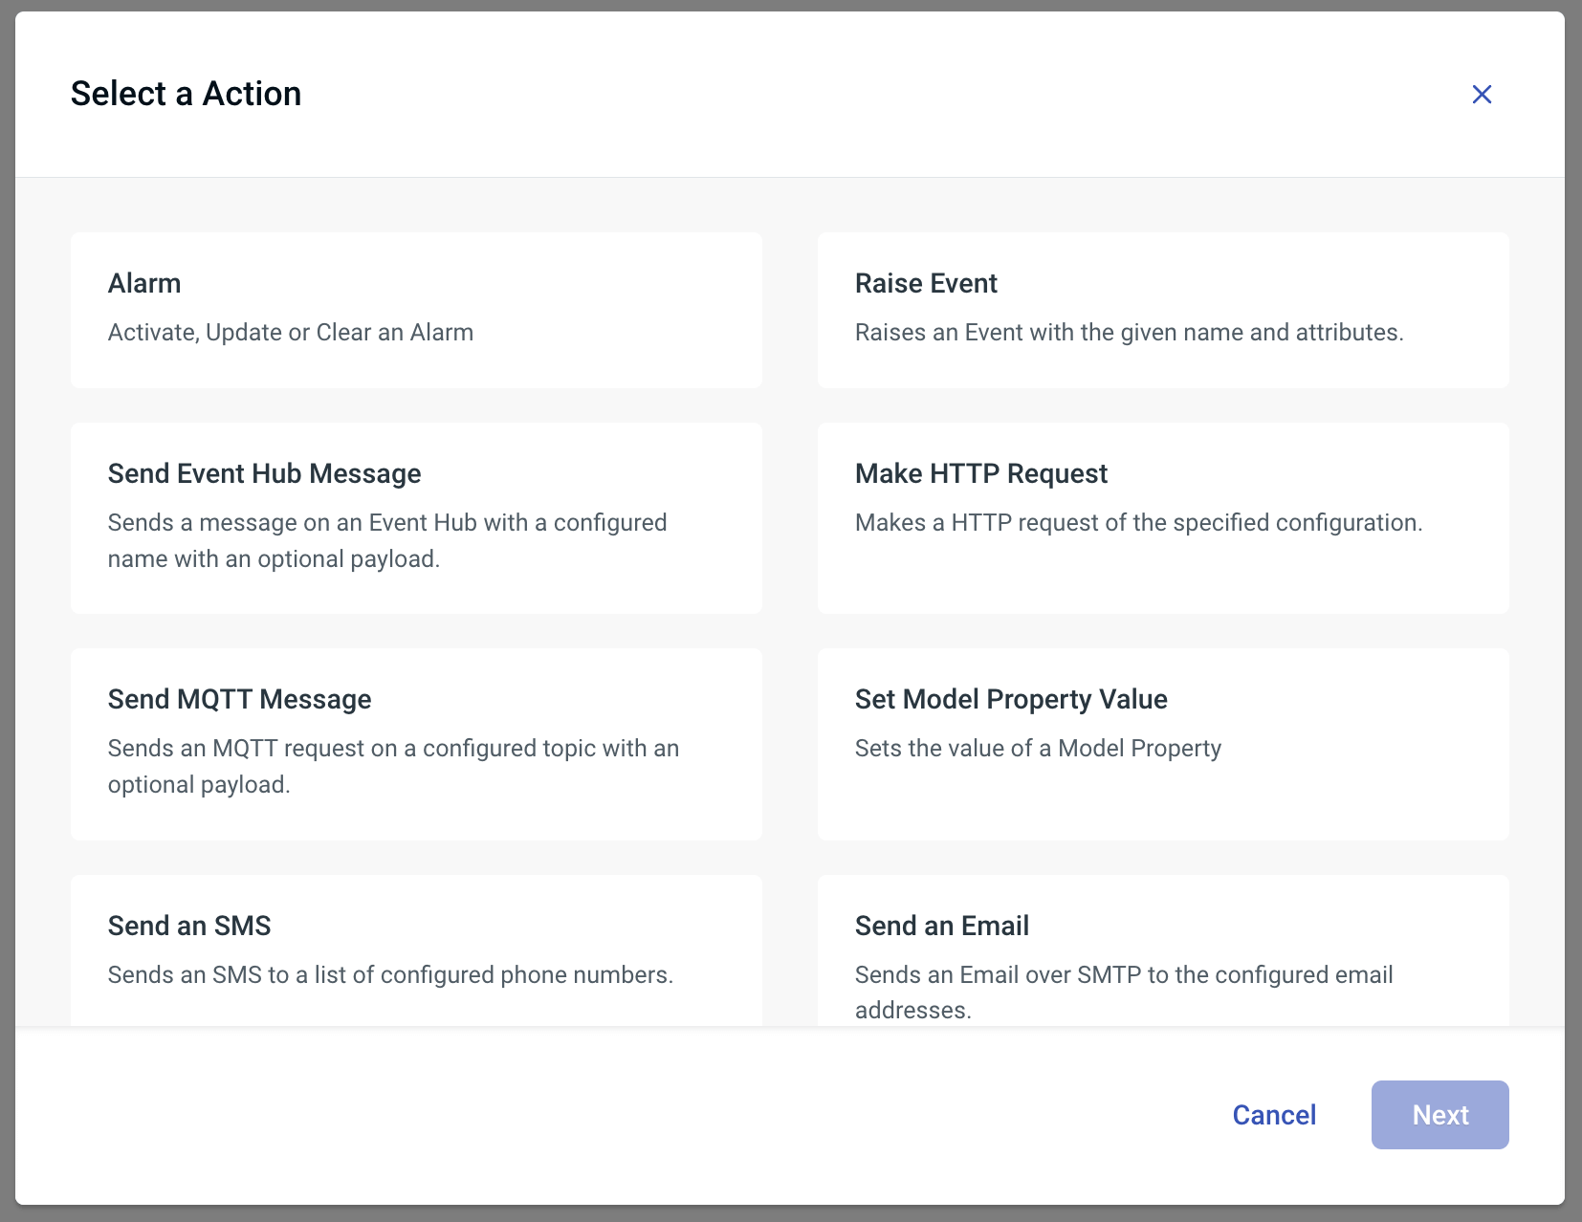Viewport: 1582px width, 1222px height.
Task: Select the Make HTTP Request card
Action: [x=1163, y=518]
